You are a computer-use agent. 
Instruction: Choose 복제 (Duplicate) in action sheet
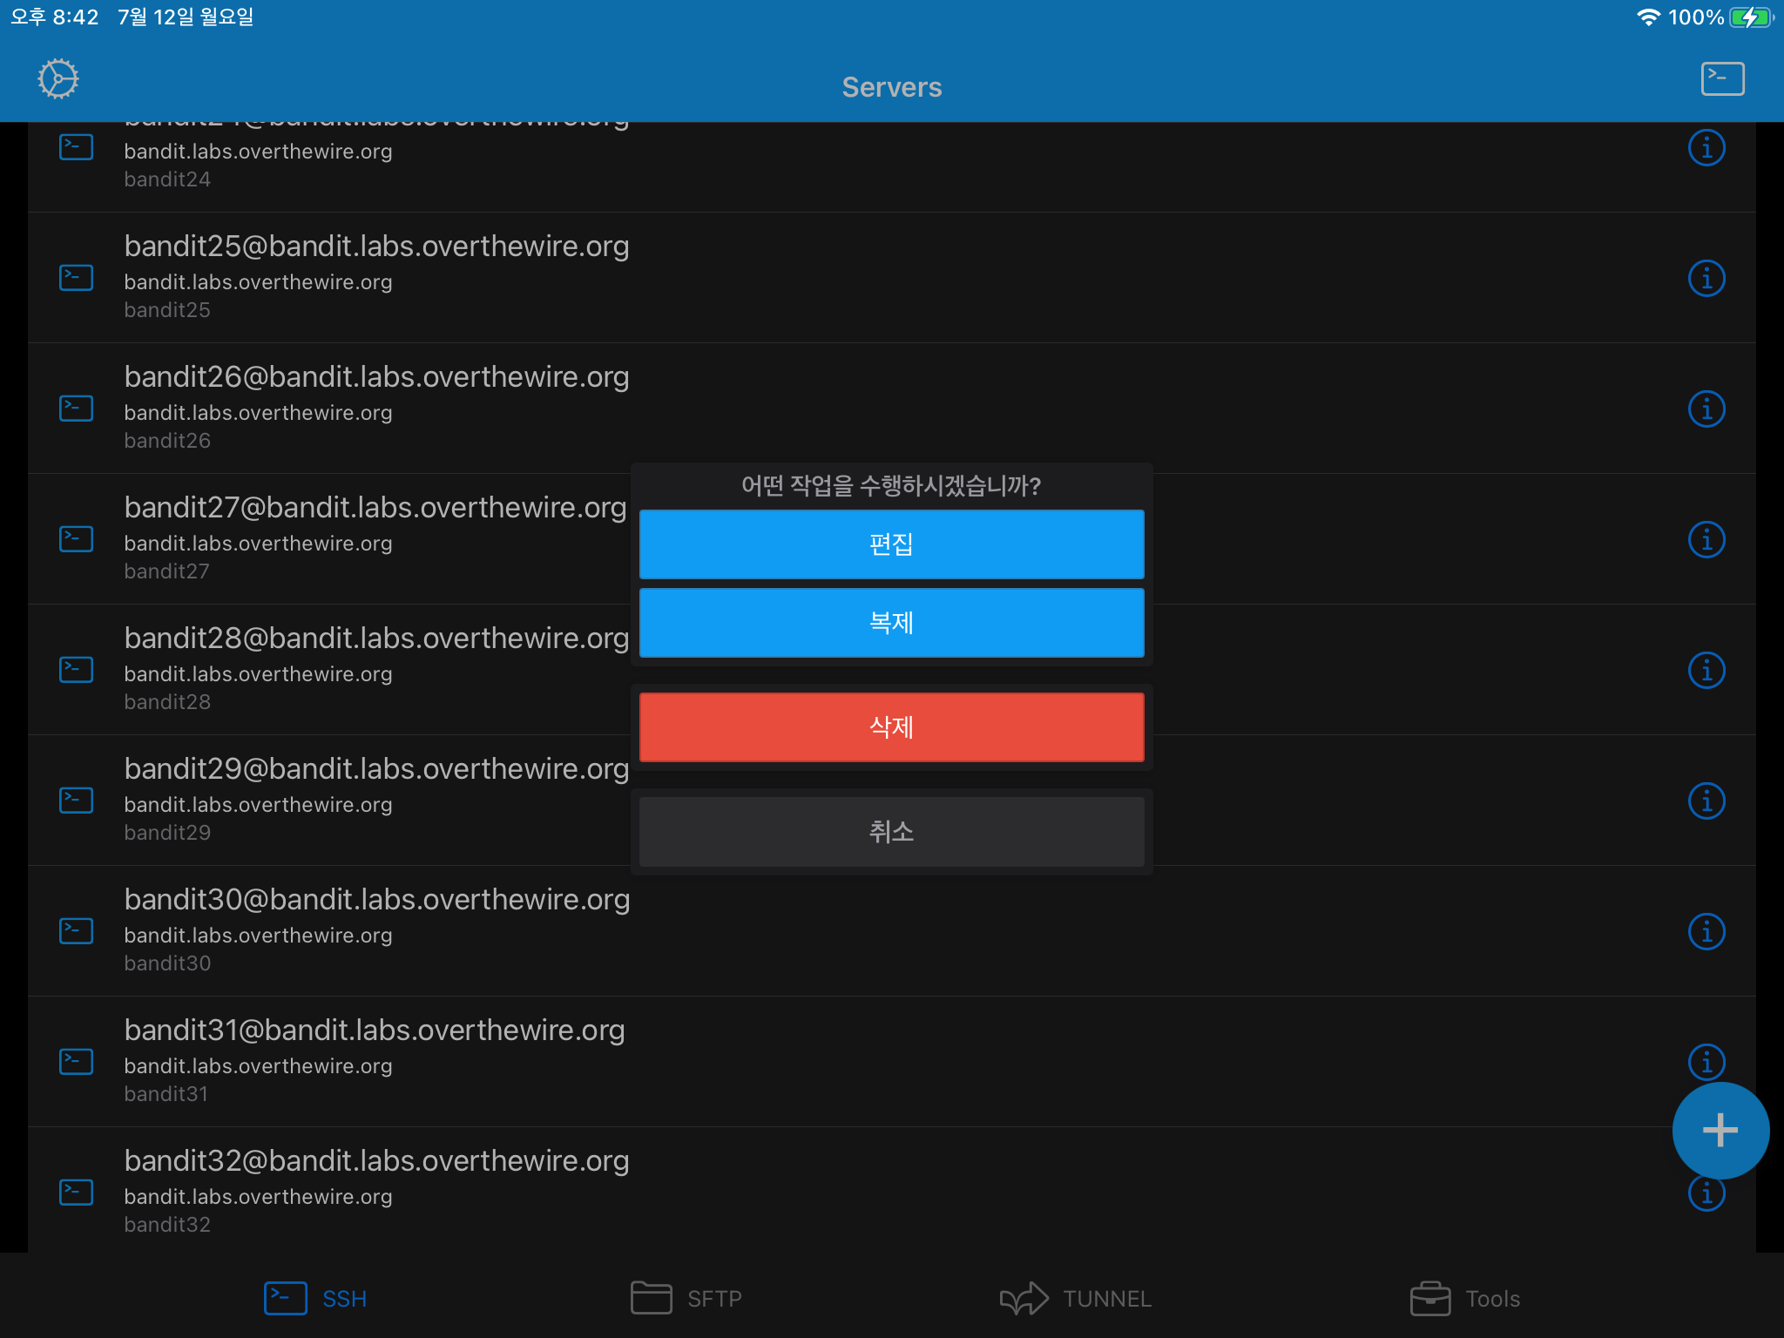click(x=891, y=623)
